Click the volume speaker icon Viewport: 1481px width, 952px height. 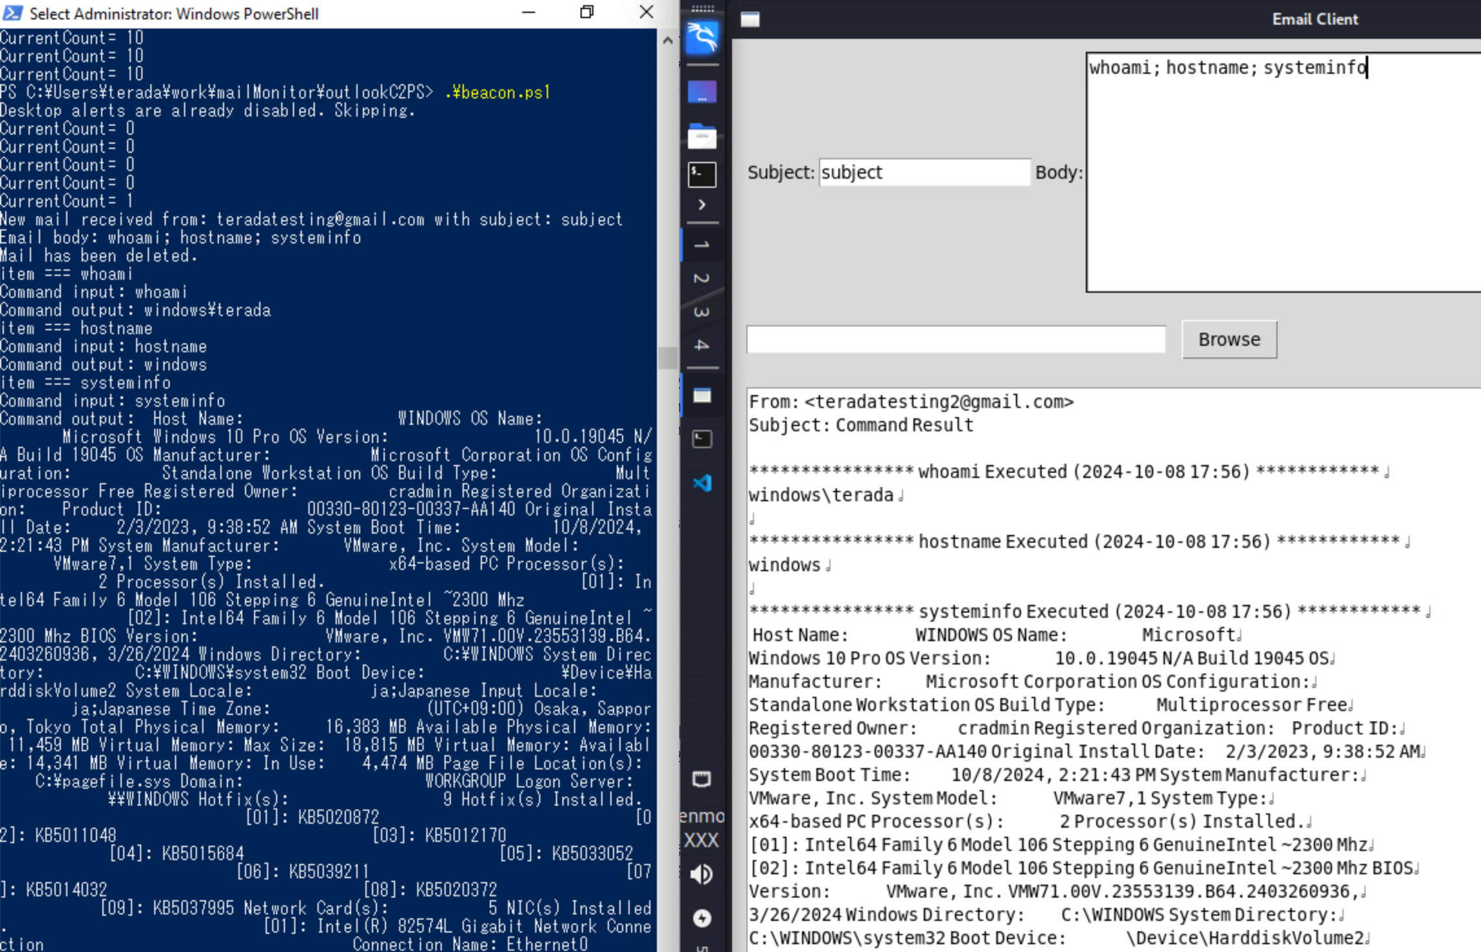click(702, 874)
